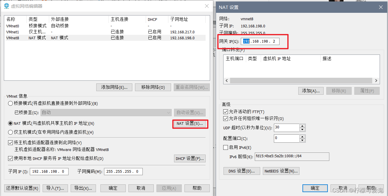Select the VMnet1 network row
The image size is (388, 196).
(105, 32)
